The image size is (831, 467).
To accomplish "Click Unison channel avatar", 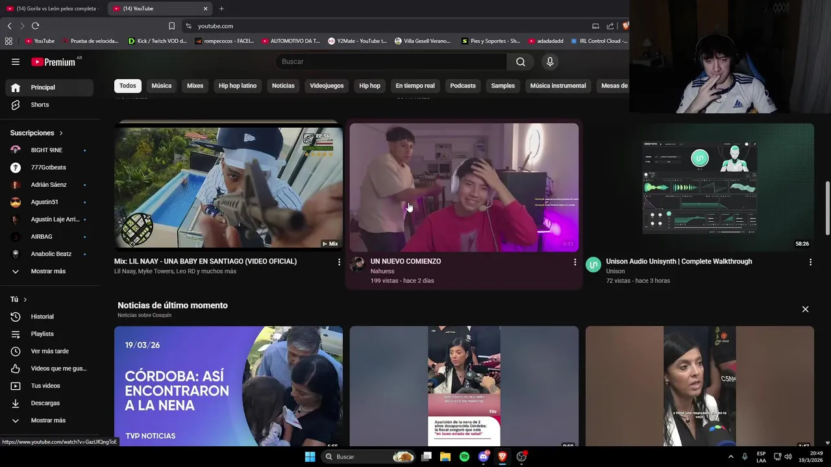I will click(x=593, y=265).
